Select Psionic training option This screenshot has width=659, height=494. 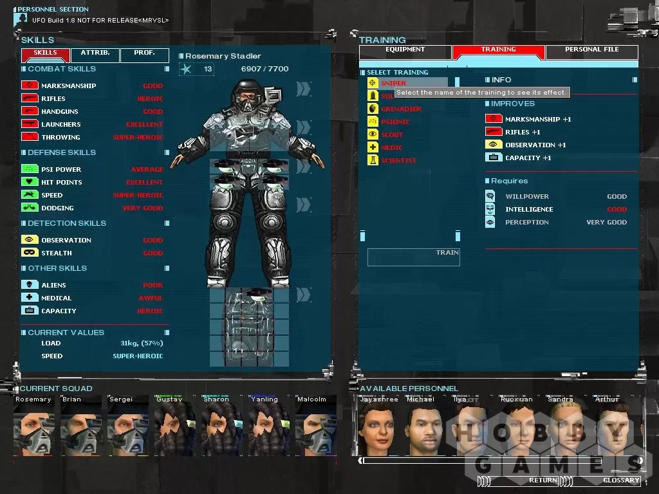[x=395, y=122]
